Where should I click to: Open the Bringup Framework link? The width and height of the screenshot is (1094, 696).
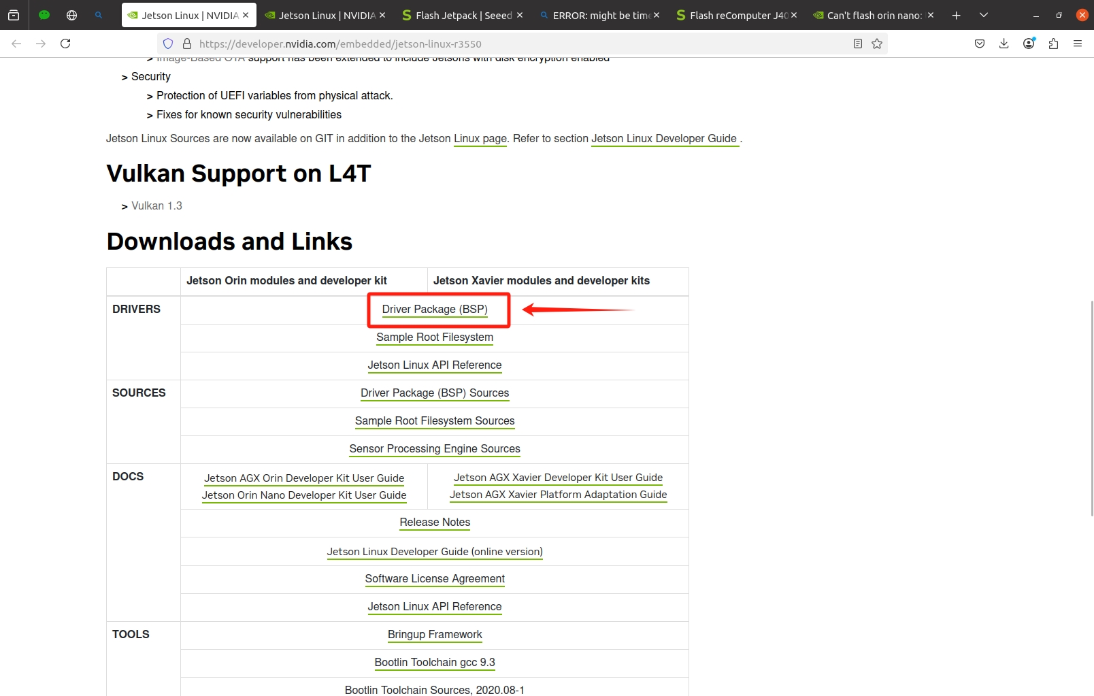(x=435, y=635)
